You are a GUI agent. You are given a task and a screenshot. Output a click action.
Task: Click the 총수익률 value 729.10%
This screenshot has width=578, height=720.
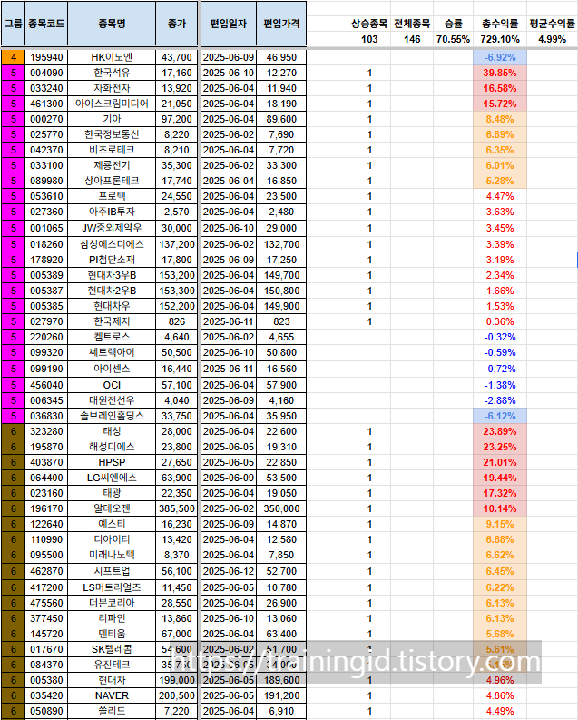(x=500, y=39)
